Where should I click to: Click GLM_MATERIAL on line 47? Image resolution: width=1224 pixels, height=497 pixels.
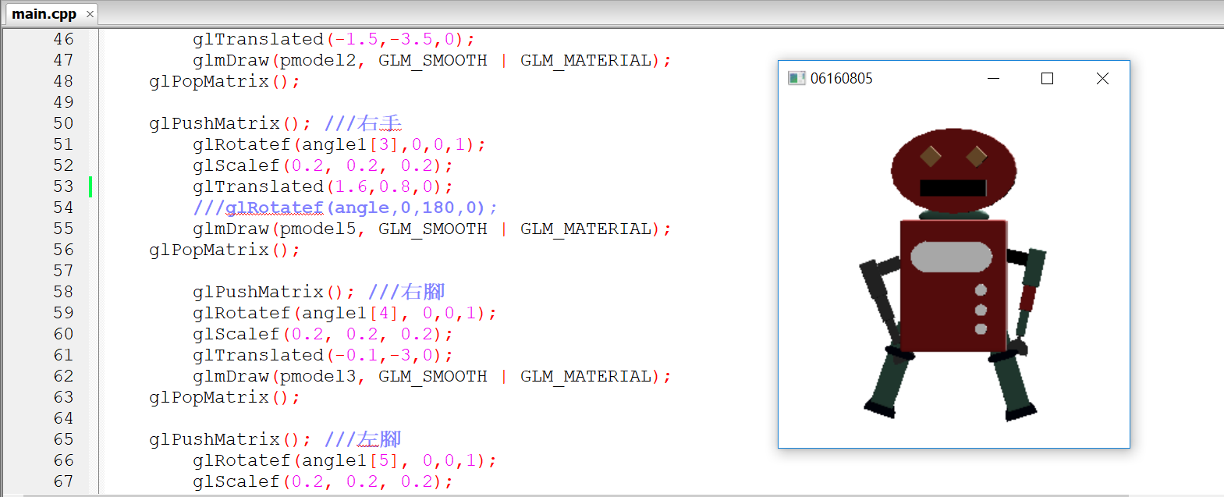586,60
